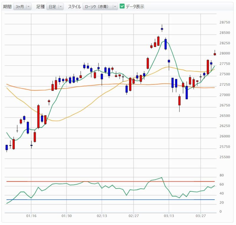Screen dimensions: 236x225
Task: Click the 28500 price axis label
Action: click(225, 33)
